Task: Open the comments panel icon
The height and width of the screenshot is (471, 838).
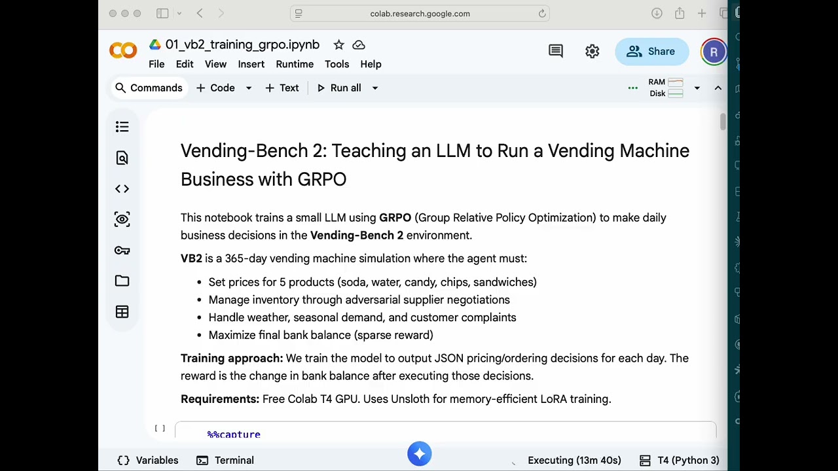Action: click(x=556, y=51)
